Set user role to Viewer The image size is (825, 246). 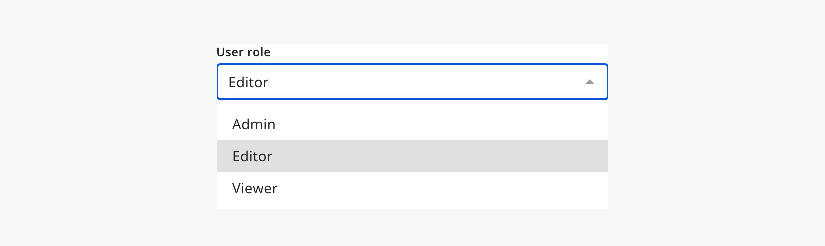(412, 188)
